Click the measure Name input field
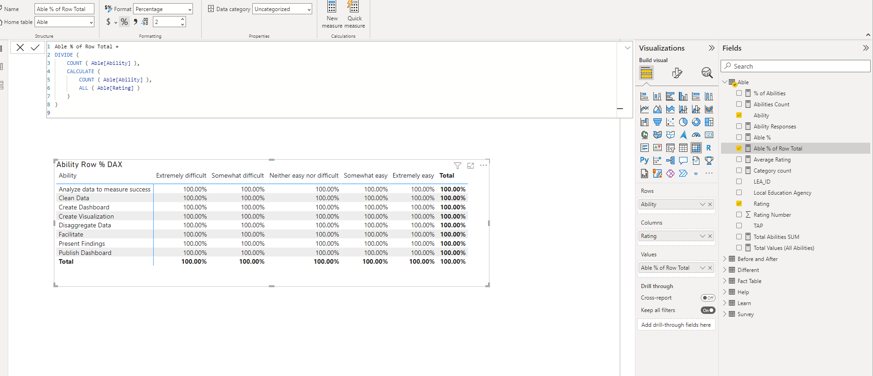 pos(64,9)
